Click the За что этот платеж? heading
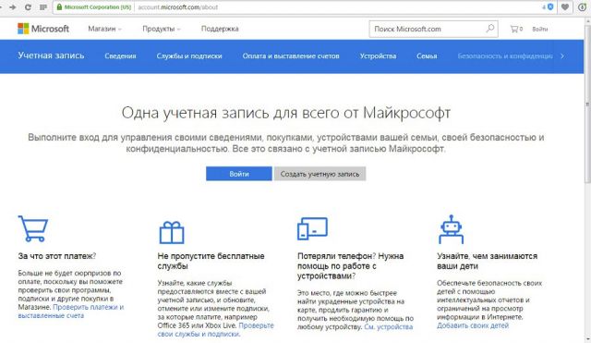The height and width of the screenshot is (343, 591). [x=57, y=256]
